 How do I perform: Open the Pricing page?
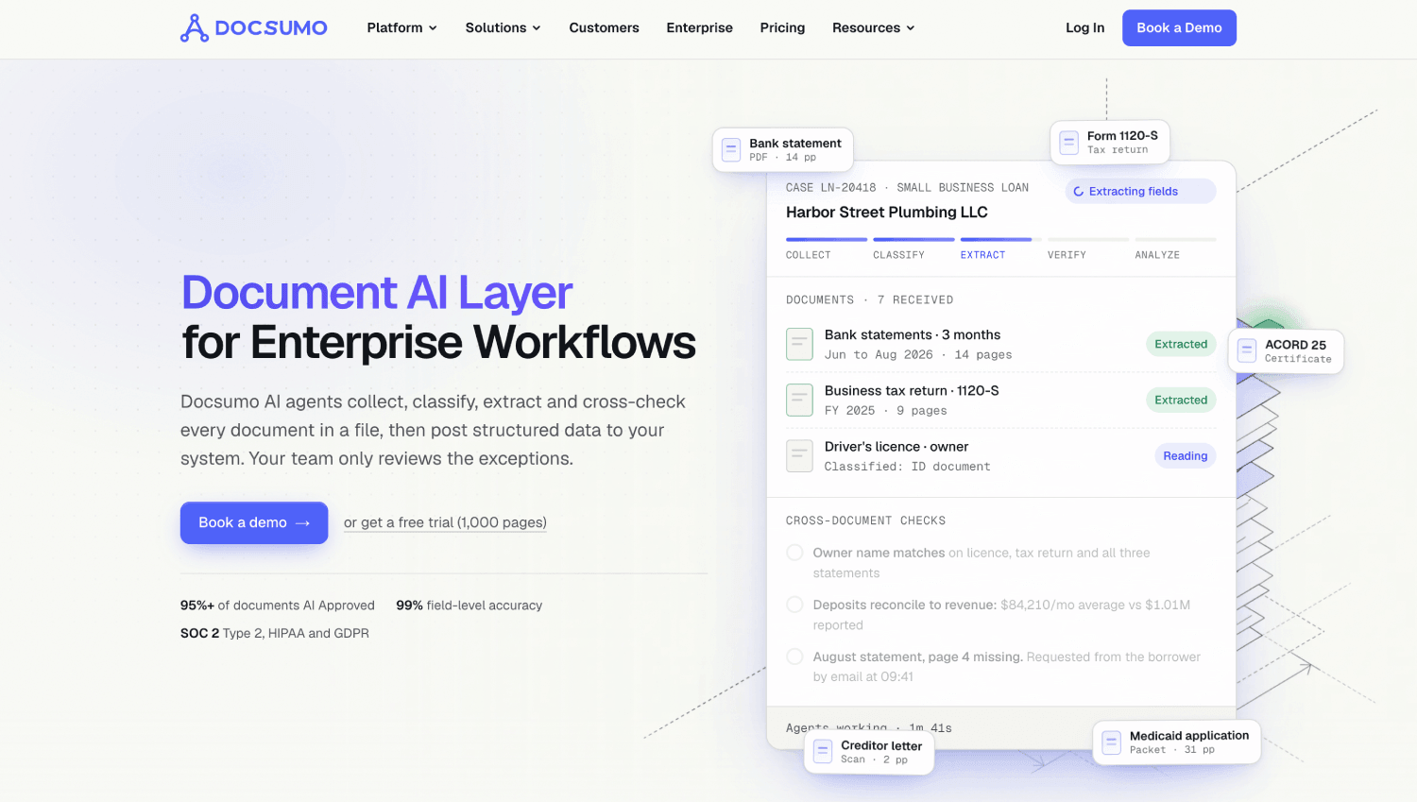click(x=782, y=28)
